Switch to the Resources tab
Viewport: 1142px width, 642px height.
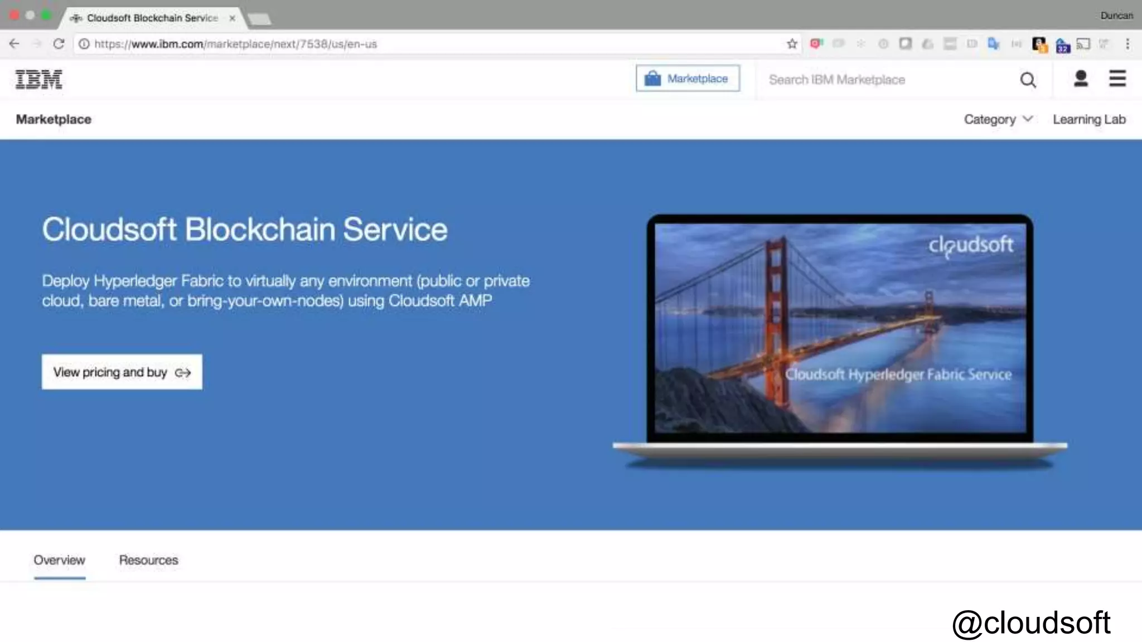click(148, 560)
